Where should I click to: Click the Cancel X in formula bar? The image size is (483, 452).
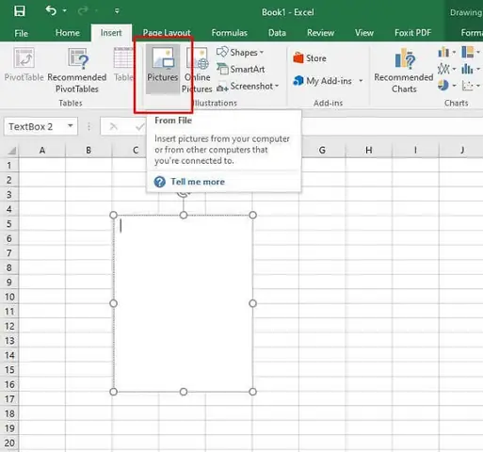(114, 126)
